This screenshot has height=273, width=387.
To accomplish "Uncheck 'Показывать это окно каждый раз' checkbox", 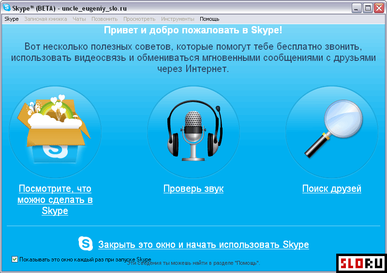I will tap(15, 259).
